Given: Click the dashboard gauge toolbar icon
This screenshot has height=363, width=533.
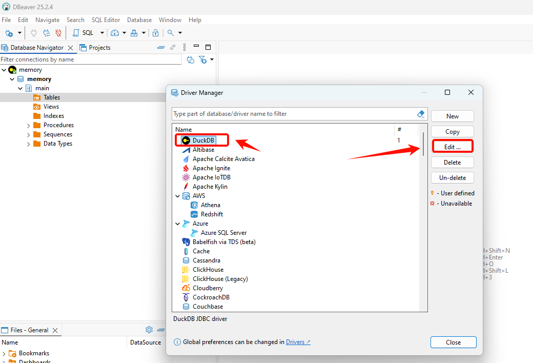Looking at the screenshot, I should [115, 33].
